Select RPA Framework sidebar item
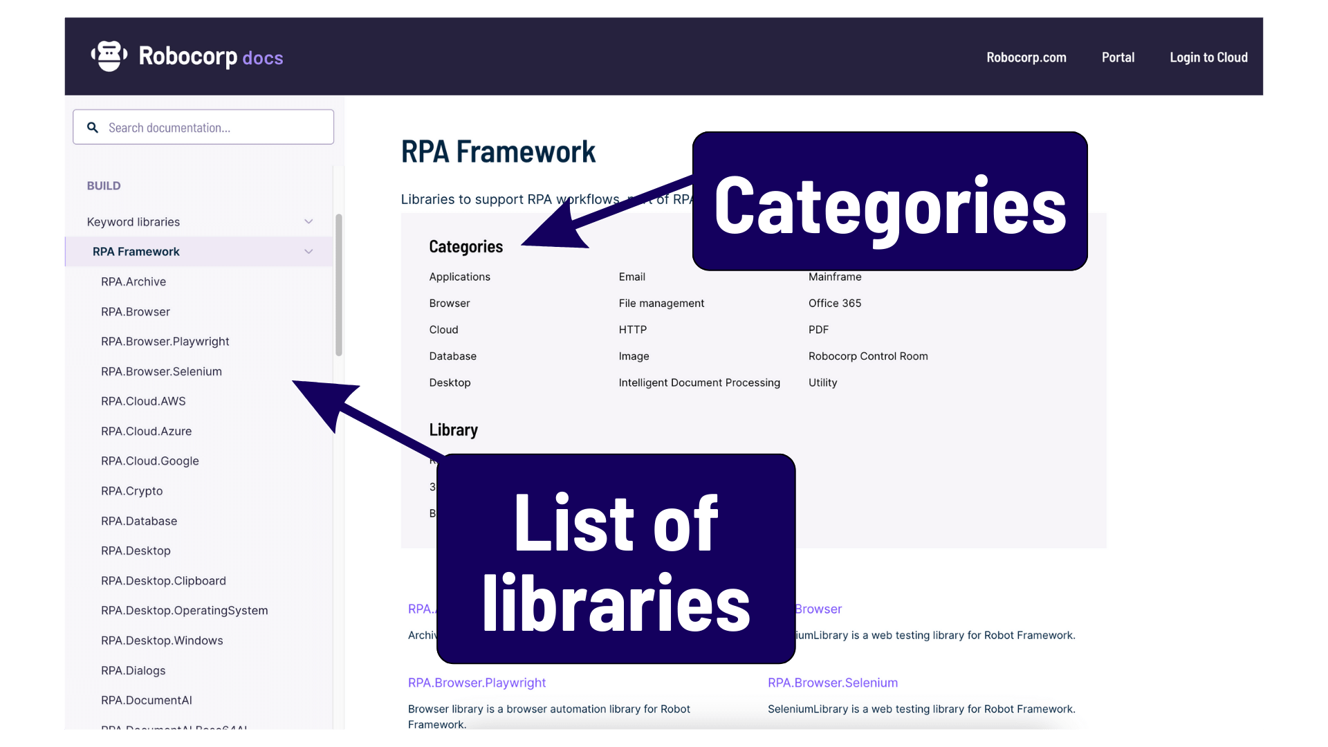Screen dimensions: 1328x747 [136, 252]
